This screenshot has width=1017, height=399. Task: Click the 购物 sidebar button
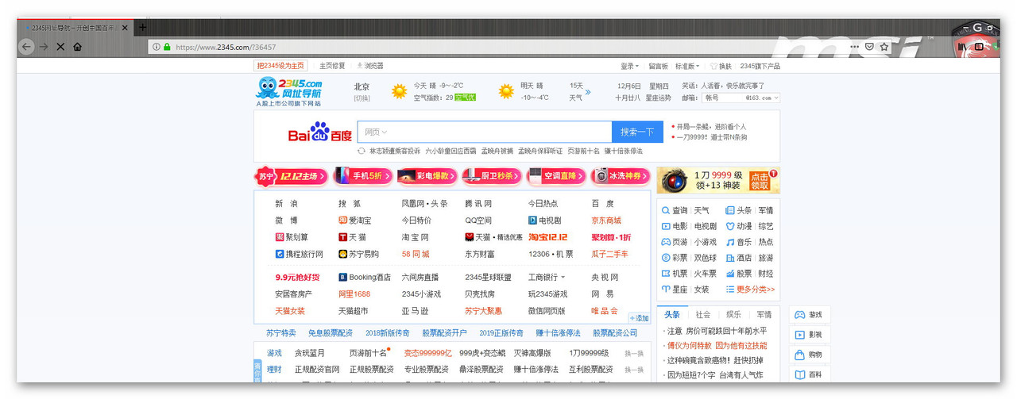809,355
